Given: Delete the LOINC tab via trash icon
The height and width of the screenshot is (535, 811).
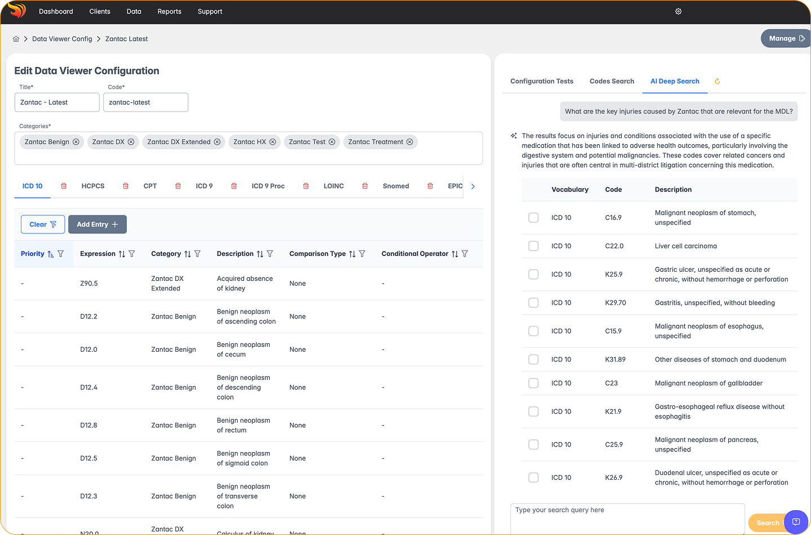Looking at the screenshot, I should pos(365,186).
